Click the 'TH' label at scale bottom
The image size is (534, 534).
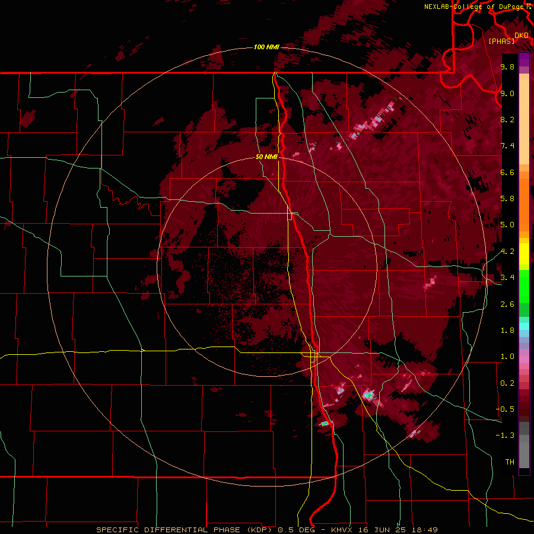[510, 462]
